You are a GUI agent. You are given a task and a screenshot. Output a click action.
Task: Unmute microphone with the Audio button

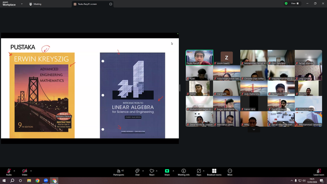click(9, 172)
